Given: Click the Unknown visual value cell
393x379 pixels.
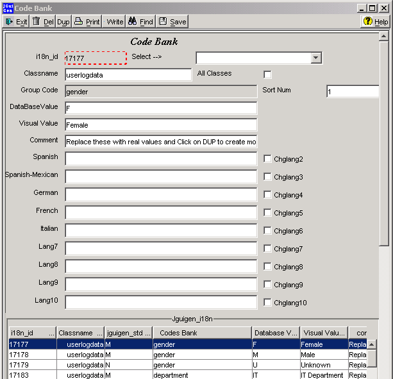Looking at the screenshot, I should click(324, 365).
